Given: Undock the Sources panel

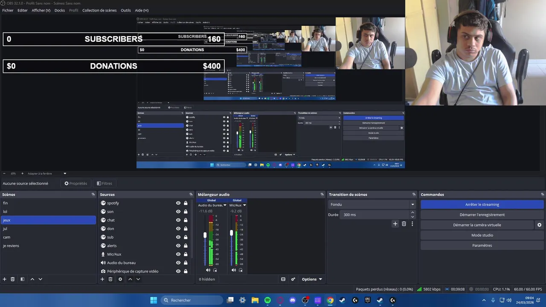Looking at the screenshot, I should [191, 194].
